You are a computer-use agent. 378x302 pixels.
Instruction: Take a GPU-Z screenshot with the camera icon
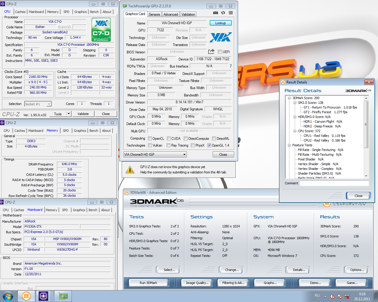click(x=216, y=13)
